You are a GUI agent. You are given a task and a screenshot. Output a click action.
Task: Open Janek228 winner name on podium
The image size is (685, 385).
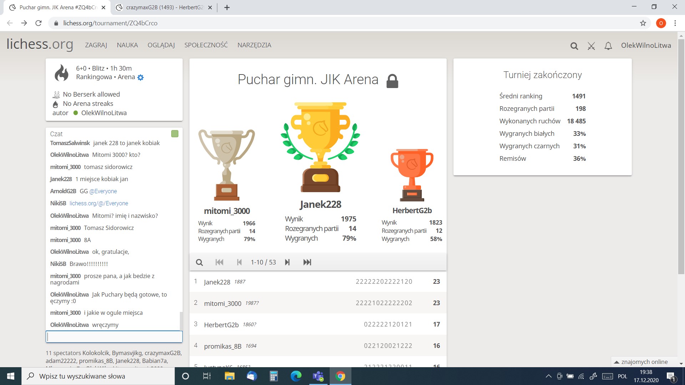click(320, 204)
